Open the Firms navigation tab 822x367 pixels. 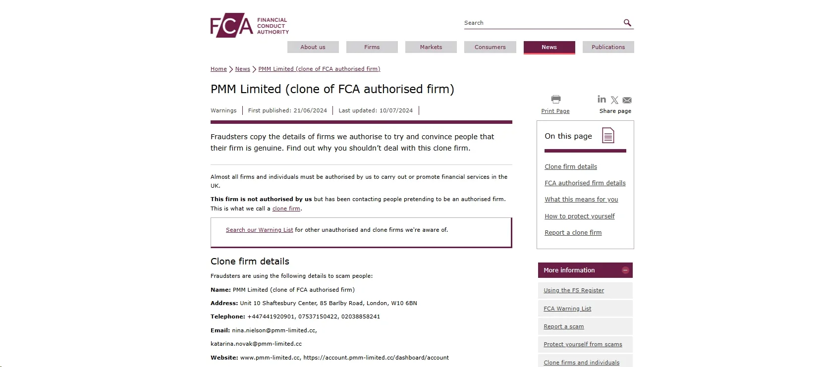tap(372, 47)
